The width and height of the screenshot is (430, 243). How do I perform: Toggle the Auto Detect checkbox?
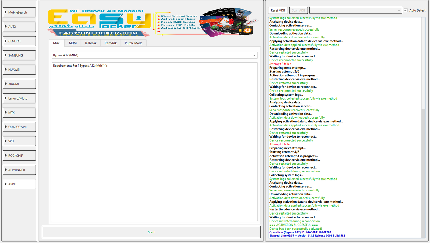(x=406, y=10)
